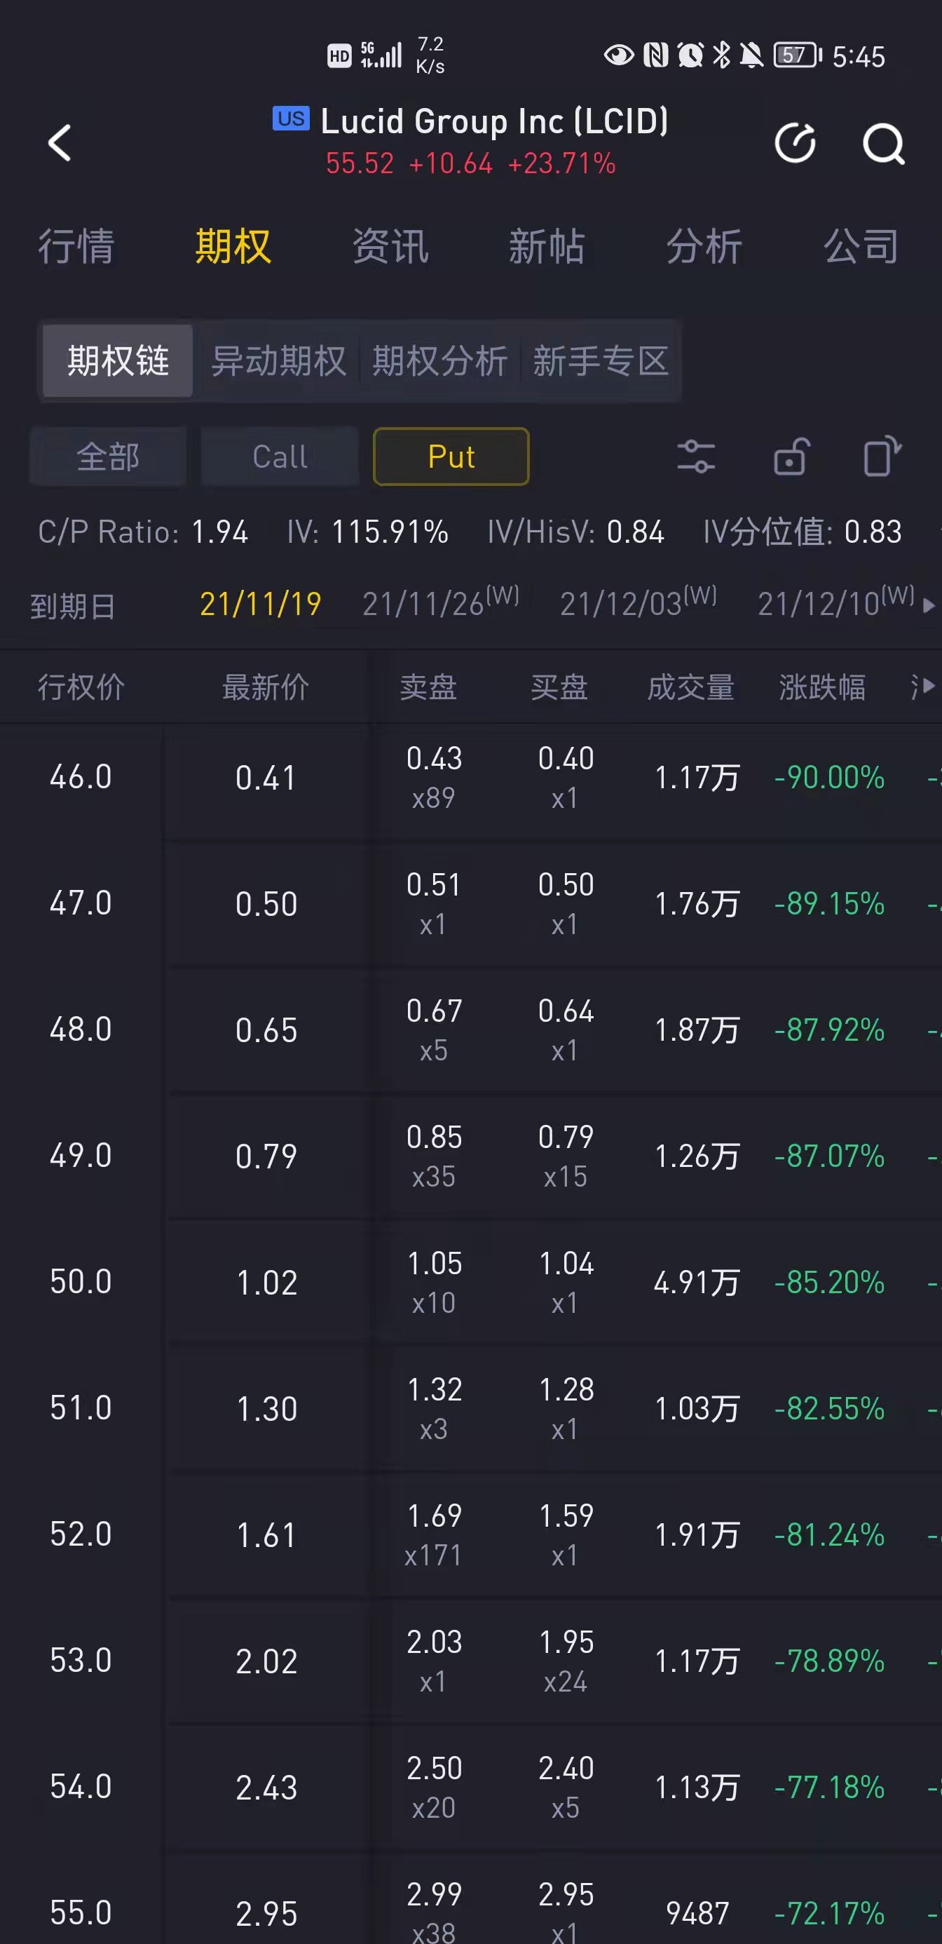The height and width of the screenshot is (1944, 942).
Task: Choose expiry date 21/11/26 weekly
Action: (x=440, y=602)
